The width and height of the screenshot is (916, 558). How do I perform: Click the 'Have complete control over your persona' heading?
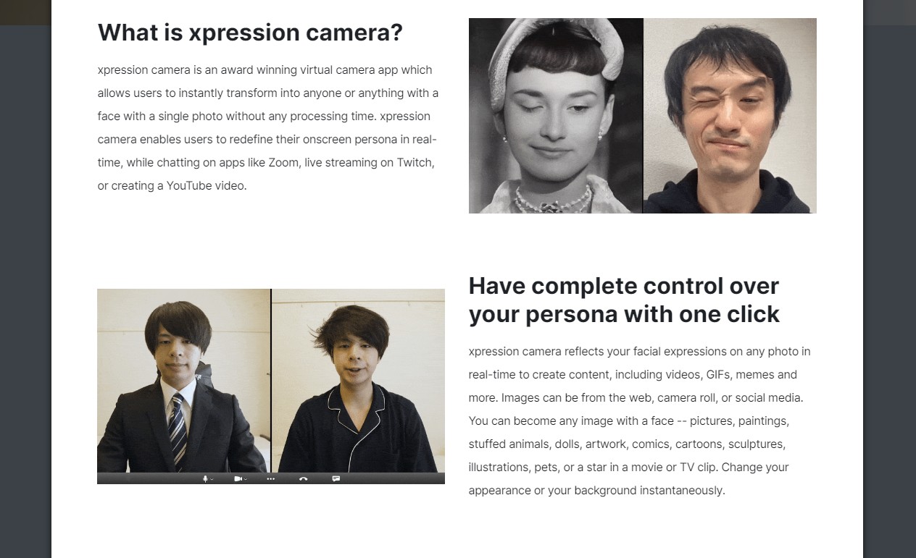tap(624, 300)
